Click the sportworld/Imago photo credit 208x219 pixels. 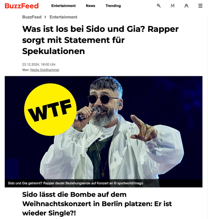click(x=128, y=183)
